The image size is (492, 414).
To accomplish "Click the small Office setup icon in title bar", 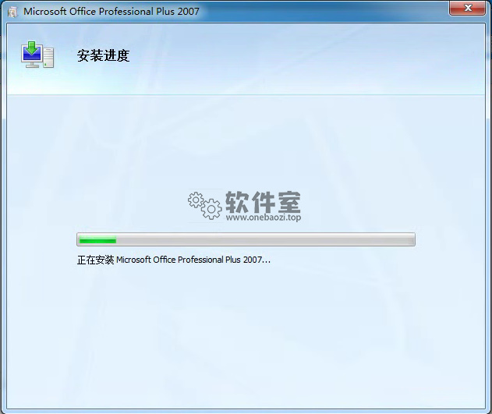I will (x=12, y=12).
